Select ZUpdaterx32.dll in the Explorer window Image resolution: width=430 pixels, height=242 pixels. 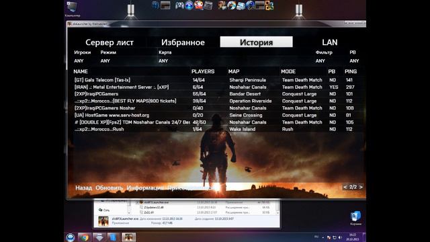[x=154, y=208]
